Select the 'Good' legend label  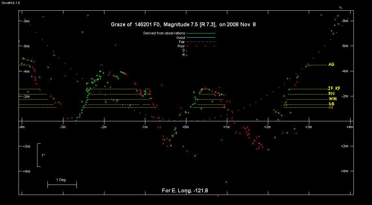[x=180, y=38]
